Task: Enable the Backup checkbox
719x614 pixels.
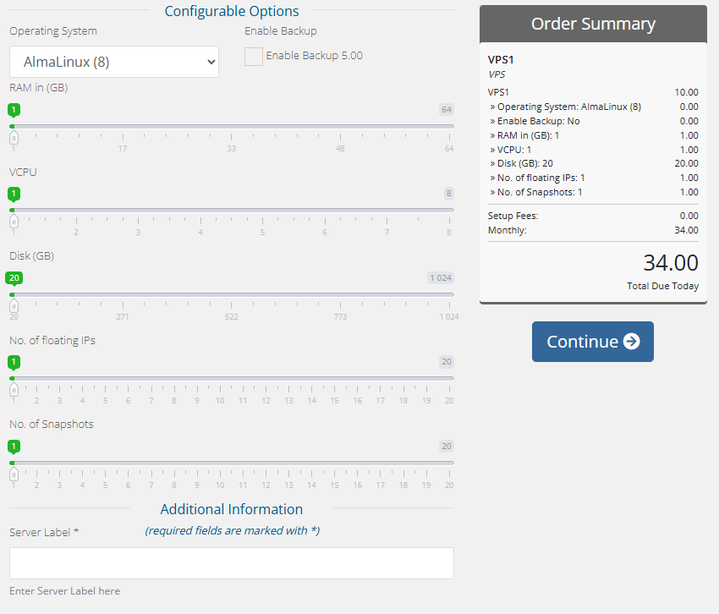Action: pyautogui.click(x=253, y=57)
